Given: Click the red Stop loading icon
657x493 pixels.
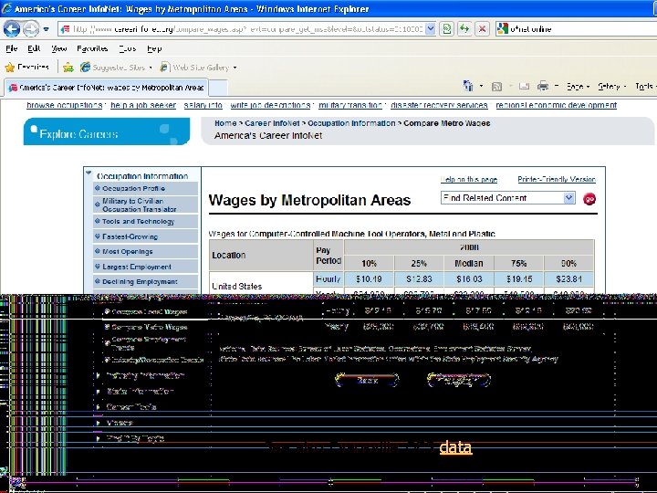Looking at the screenshot, I should click(x=482, y=29).
